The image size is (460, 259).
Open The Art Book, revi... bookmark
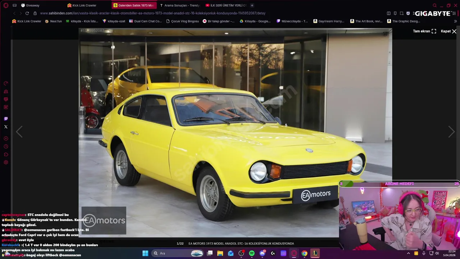(366, 21)
